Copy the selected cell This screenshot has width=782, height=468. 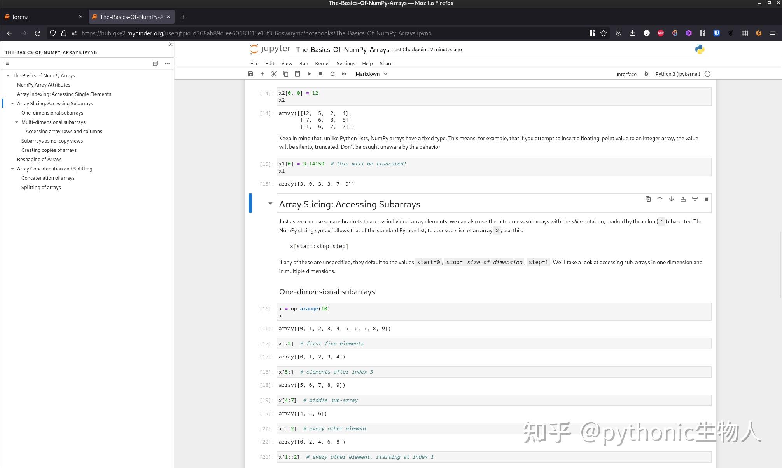pos(286,74)
